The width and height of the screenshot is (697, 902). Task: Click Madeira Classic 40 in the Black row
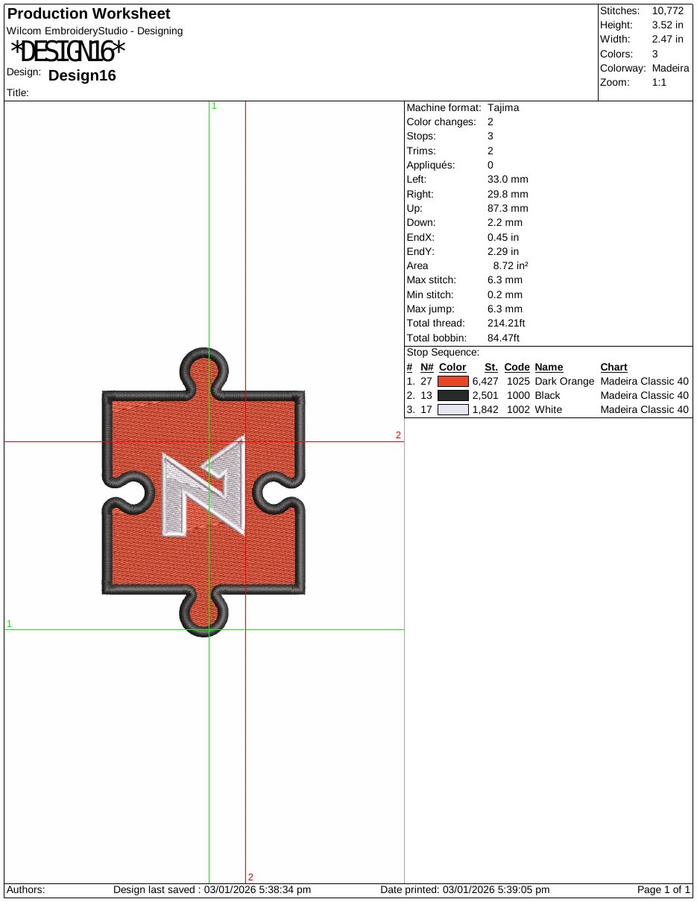click(x=645, y=395)
